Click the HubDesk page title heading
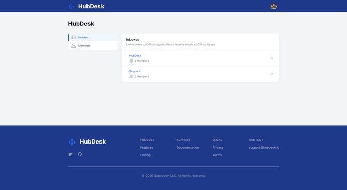The image size is (347, 190). [x=81, y=24]
